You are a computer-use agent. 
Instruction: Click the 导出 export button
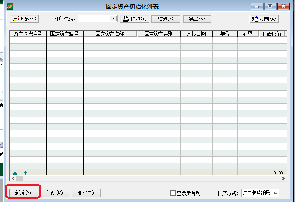197,19
